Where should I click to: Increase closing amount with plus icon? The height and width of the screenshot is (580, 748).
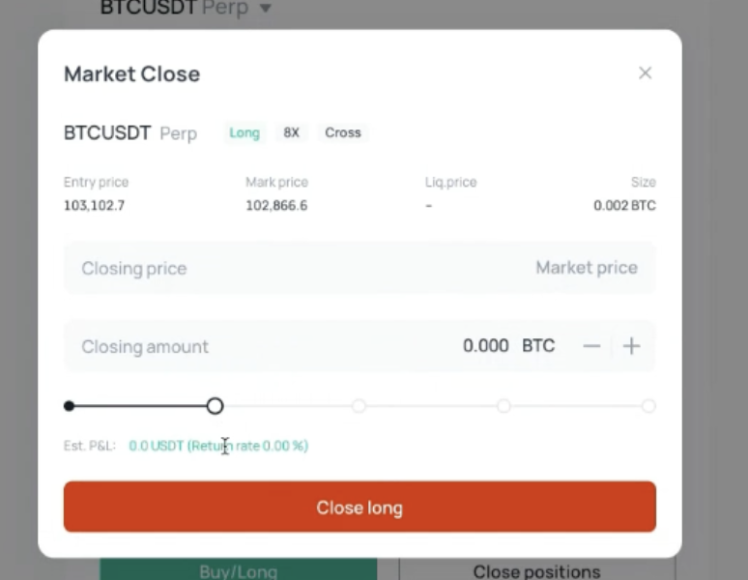pyautogui.click(x=631, y=346)
